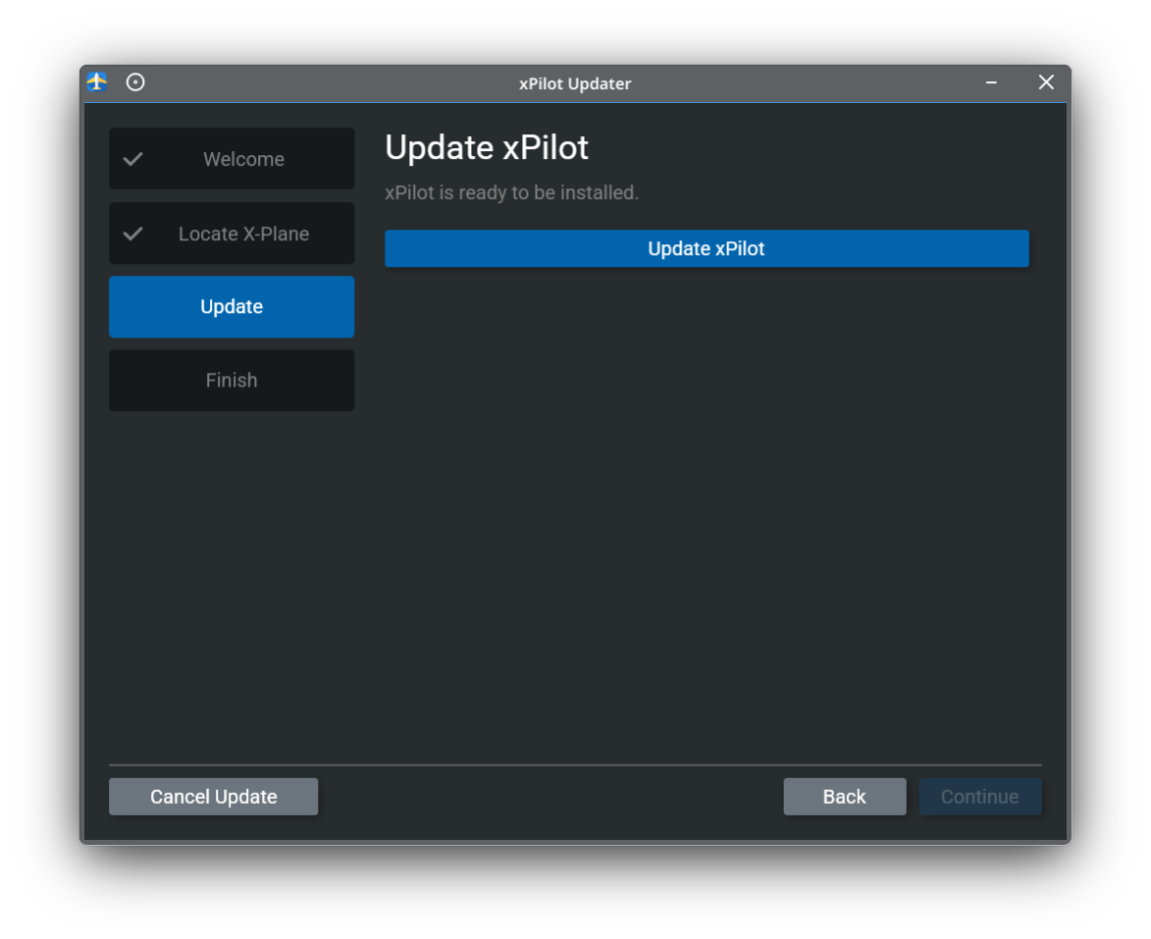Screen dimensions: 1151x939
Task: Select the Finish step in the sidebar
Action: tap(232, 380)
